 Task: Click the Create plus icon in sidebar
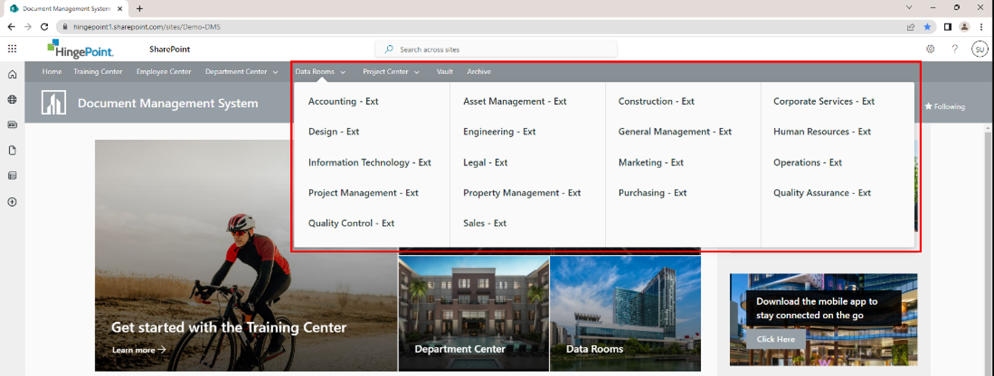(x=13, y=202)
